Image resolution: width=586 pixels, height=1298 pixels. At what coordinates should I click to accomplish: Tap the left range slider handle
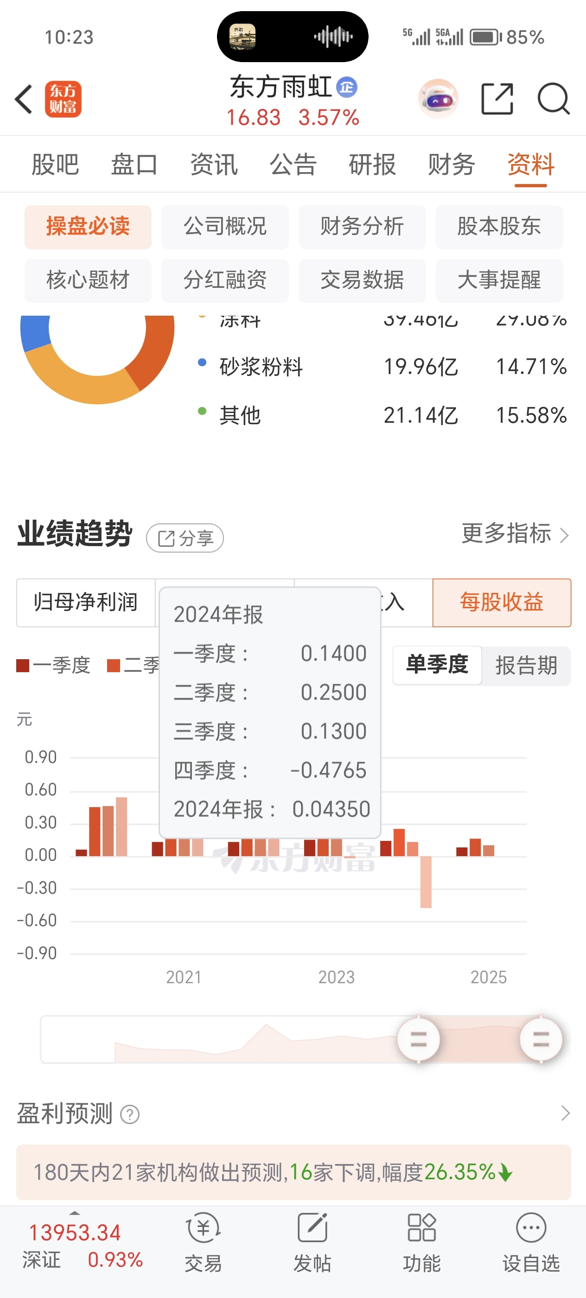(x=418, y=1039)
